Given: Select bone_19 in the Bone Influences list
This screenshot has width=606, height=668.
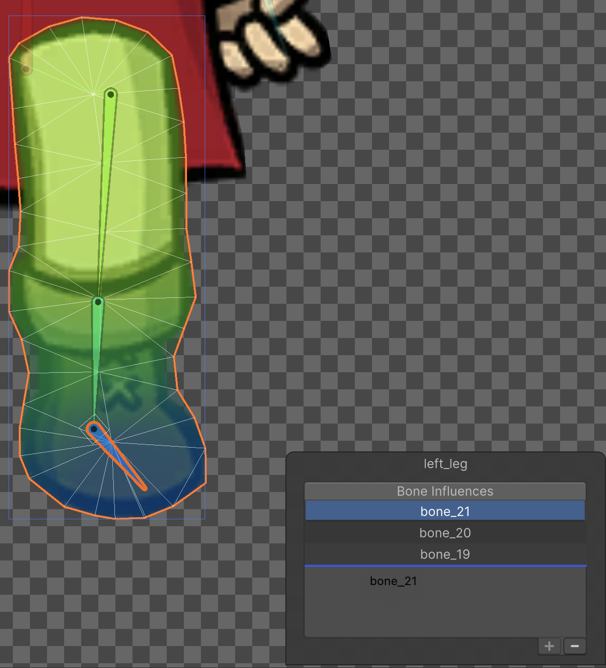Looking at the screenshot, I should 445,554.
